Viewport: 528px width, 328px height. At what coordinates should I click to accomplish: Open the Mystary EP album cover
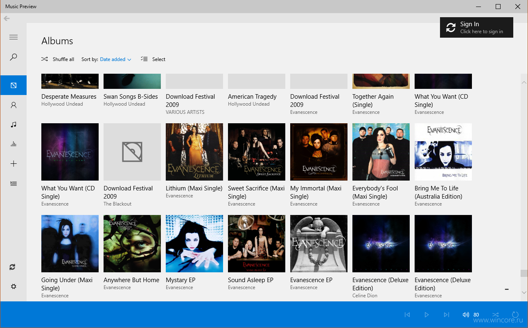pos(194,244)
